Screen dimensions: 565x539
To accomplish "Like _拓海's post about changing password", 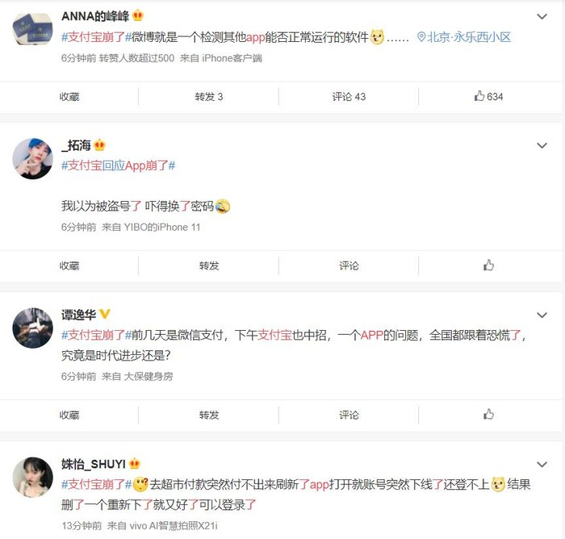I will [x=488, y=265].
